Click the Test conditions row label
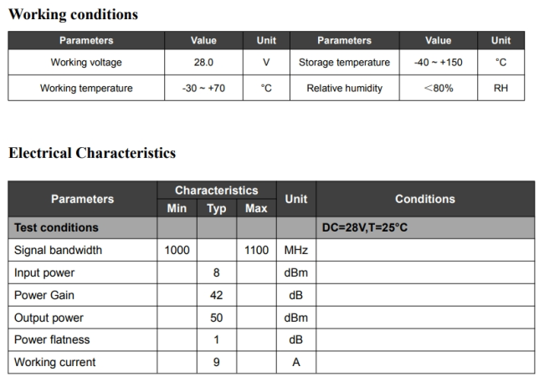The image size is (544, 382). pyautogui.click(x=56, y=227)
